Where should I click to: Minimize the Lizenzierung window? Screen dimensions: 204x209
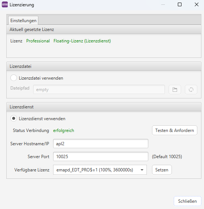pyautogui.click(x=163, y=4)
